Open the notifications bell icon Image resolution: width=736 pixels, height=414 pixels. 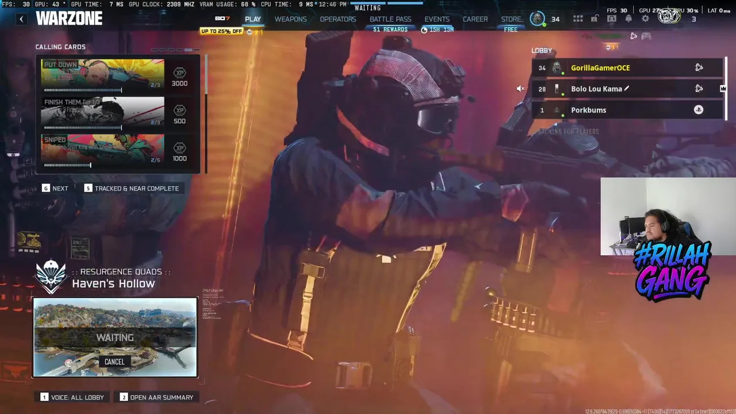(x=628, y=19)
